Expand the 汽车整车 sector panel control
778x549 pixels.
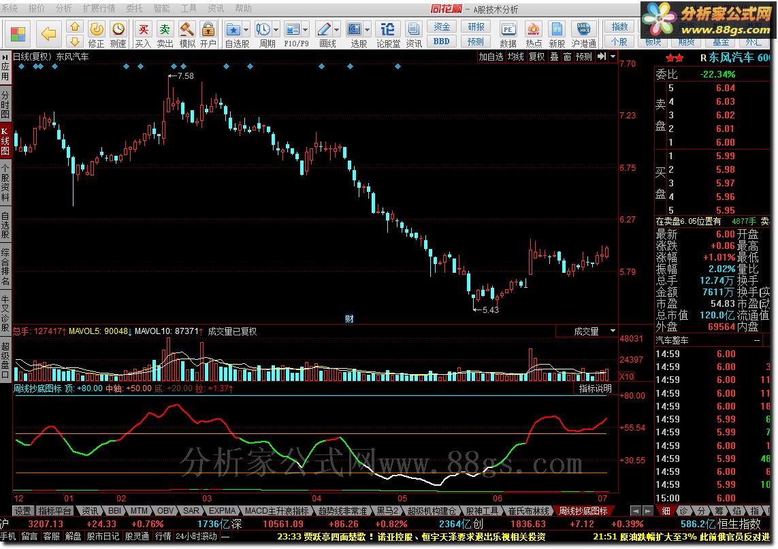click(x=757, y=340)
